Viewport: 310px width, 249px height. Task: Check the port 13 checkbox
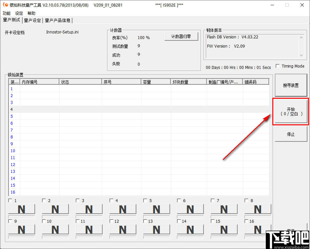pyautogui.click(x=145, y=221)
